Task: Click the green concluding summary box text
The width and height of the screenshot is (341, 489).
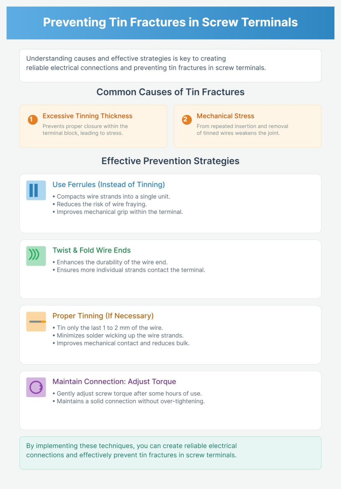Action: point(131,450)
